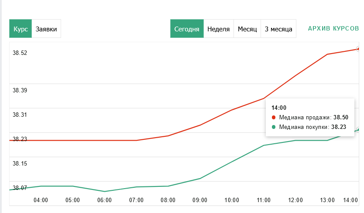Click red sell marker at chart's right edge
The width and height of the screenshot is (364, 213).
[x=359, y=49]
